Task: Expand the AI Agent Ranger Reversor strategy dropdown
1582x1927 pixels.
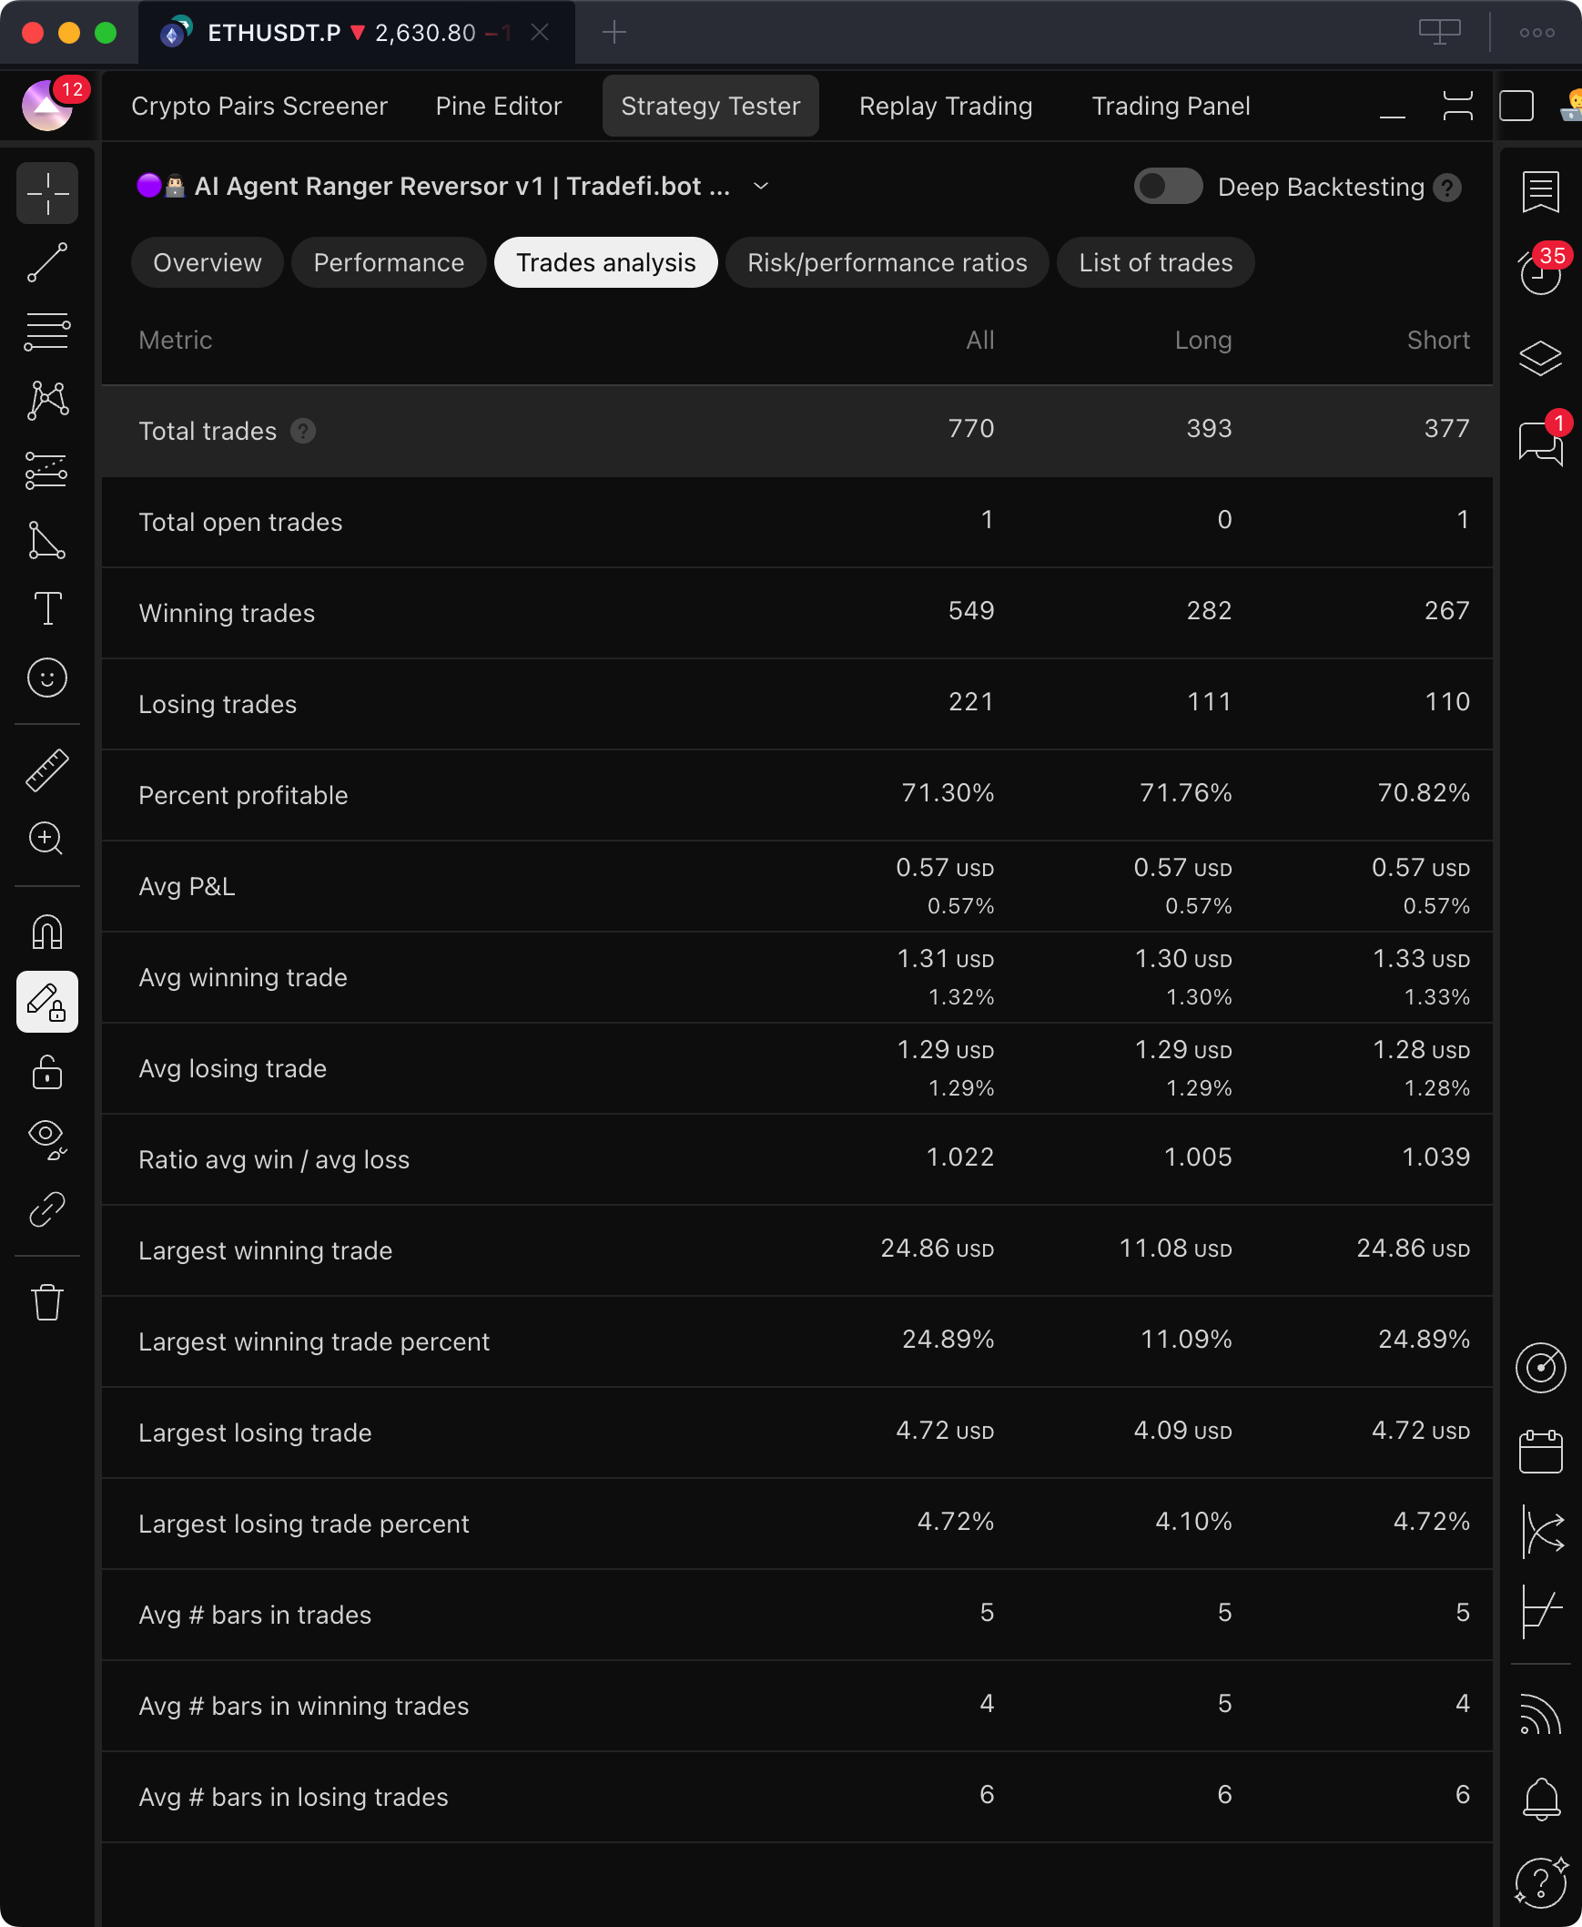Action: point(761,187)
